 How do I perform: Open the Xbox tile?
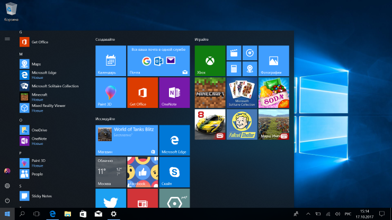[x=210, y=60]
